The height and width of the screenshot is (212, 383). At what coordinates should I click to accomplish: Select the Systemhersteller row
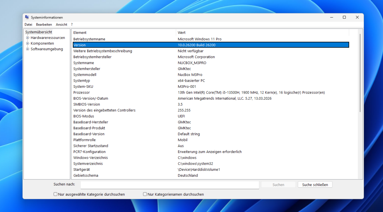[x=211, y=69]
